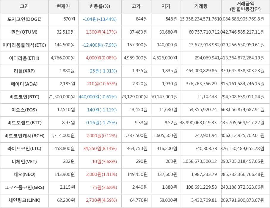Click LINK trade amount 209,791,900,873.67원
Image resolution: width=270 pixels, height=208 pixels.
tap(243, 200)
